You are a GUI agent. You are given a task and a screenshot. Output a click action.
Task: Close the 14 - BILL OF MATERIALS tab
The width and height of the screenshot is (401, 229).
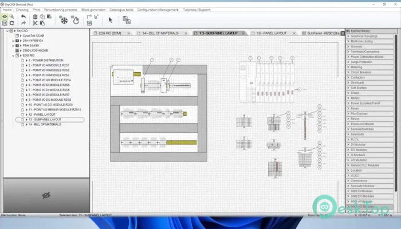point(186,33)
